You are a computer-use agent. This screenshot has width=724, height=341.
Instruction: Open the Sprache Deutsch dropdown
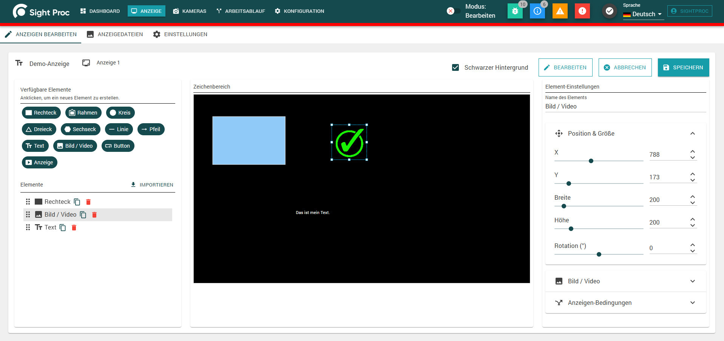(643, 14)
